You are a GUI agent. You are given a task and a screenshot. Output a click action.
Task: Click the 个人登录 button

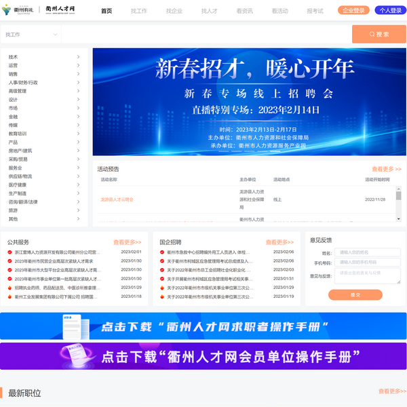pos(389,10)
